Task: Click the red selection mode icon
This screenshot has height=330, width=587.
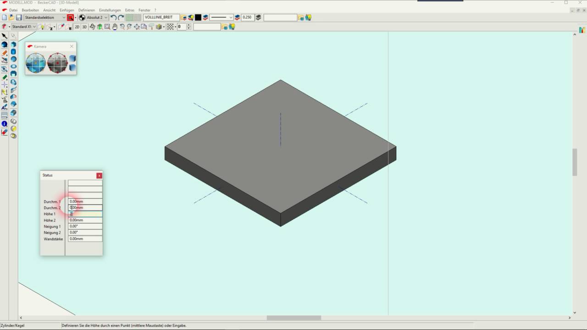Action: point(70,17)
